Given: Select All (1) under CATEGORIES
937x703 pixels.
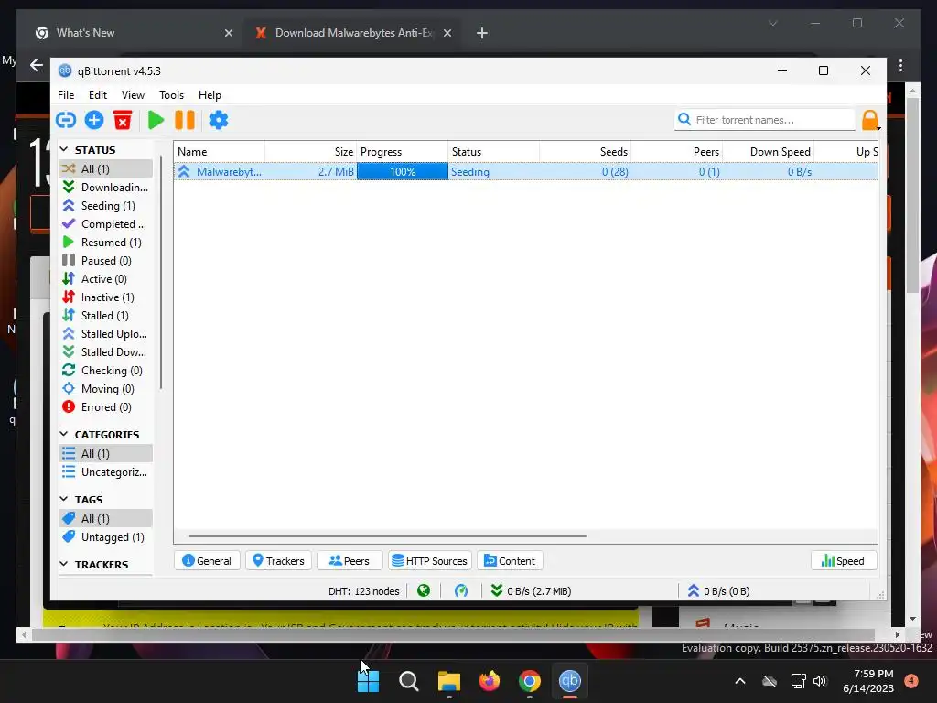Looking at the screenshot, I should point(106,454).
